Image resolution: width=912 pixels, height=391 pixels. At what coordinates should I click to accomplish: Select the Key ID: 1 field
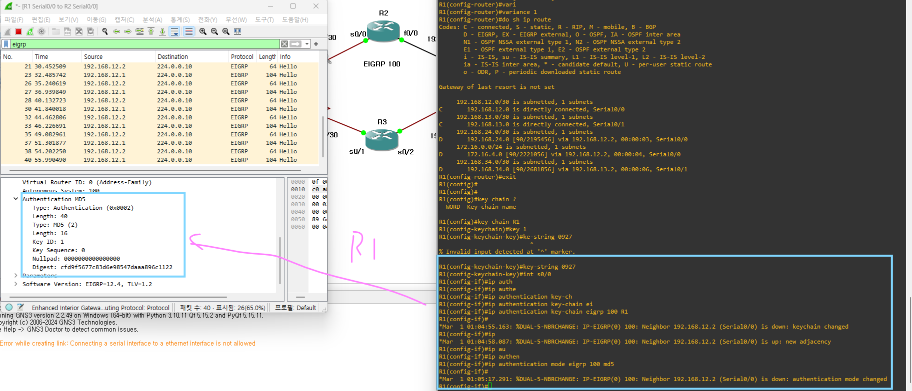48,242
